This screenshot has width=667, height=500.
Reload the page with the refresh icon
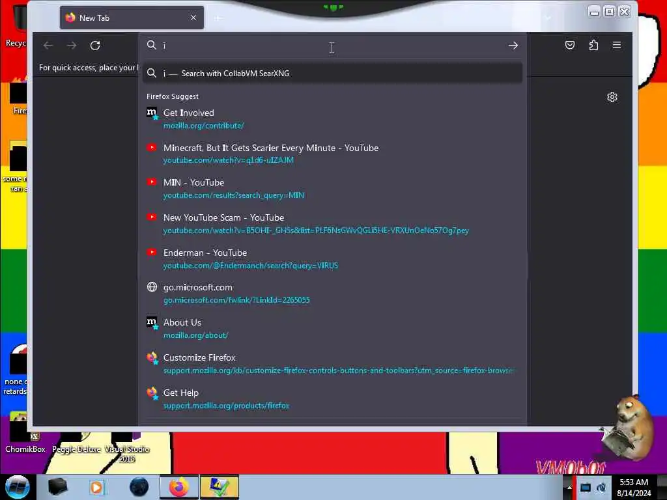pos(95,46)
